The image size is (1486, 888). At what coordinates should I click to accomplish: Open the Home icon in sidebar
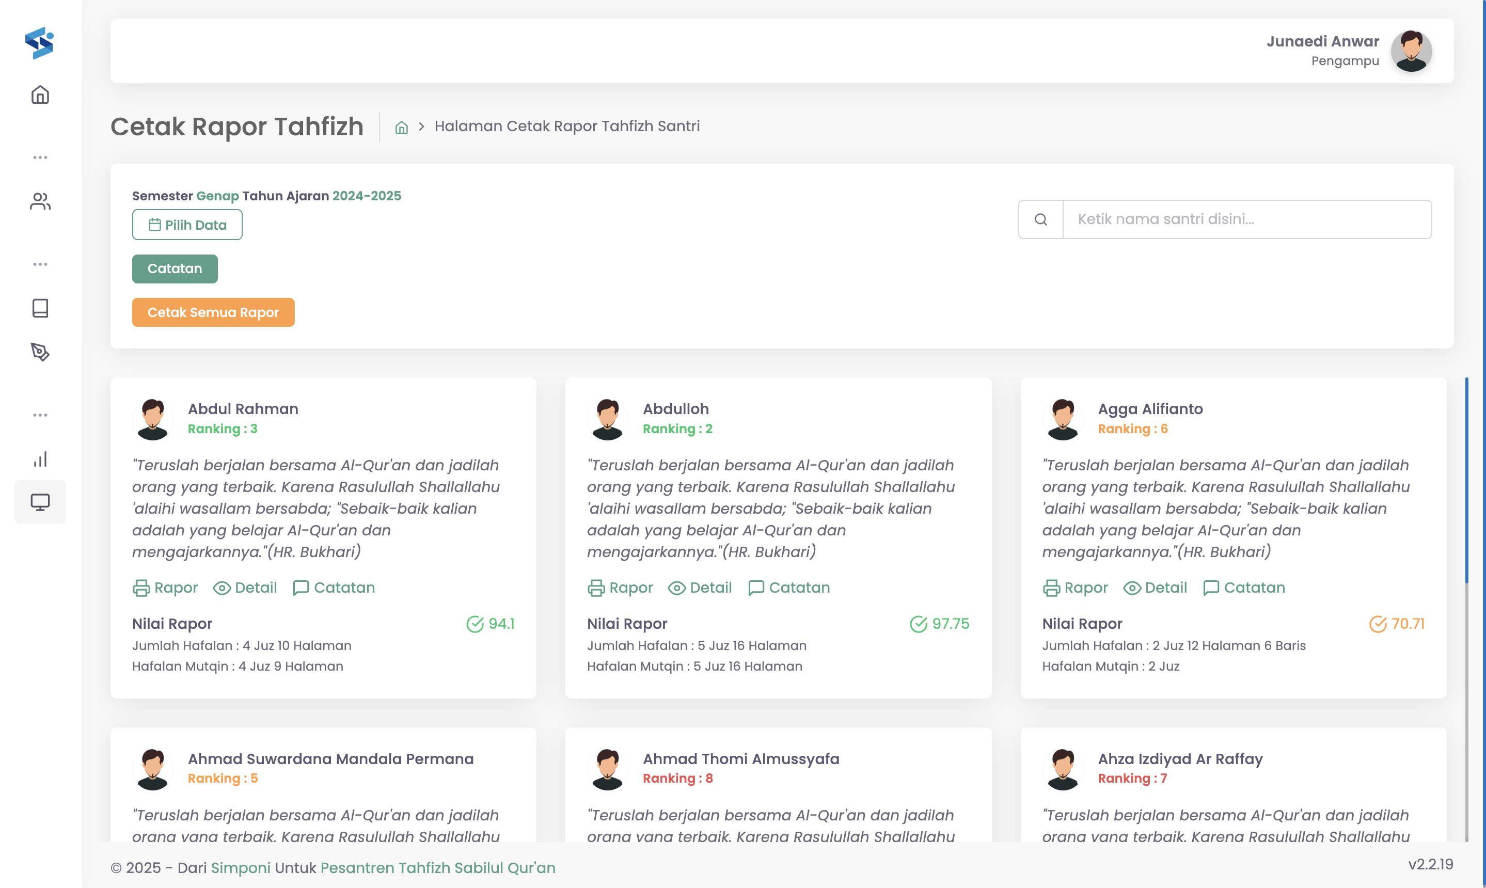pos(39,94)
